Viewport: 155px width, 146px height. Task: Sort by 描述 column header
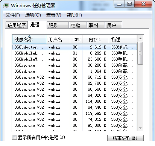click(123, 40)
